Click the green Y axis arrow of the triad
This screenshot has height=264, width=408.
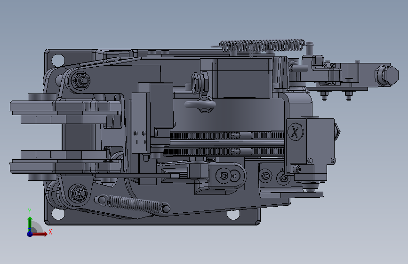click(30, 224)
